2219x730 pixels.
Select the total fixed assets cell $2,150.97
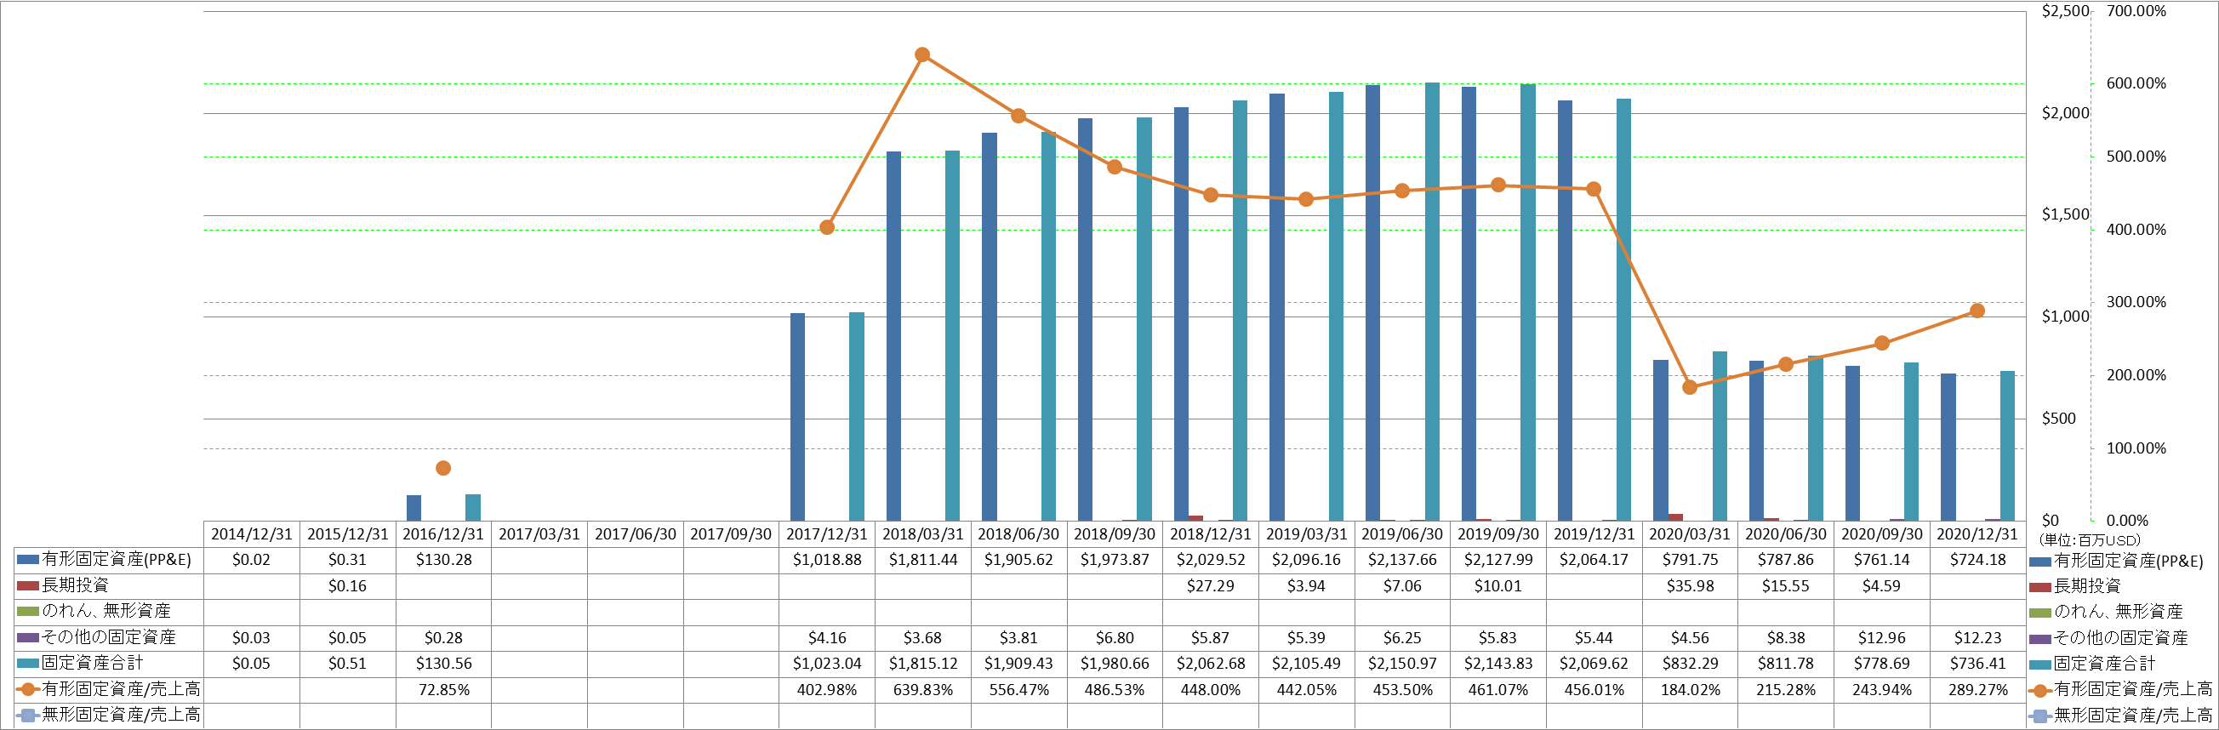coord(1402,664)
